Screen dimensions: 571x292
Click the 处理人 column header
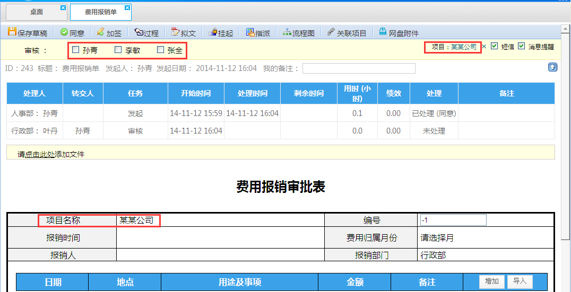[x=34, y=93]
